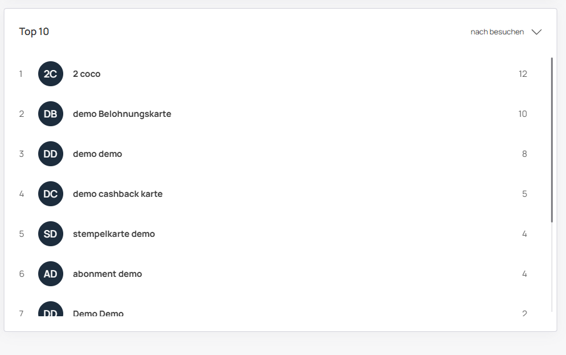Click the SD avatar for stempelkarte demo
The width and height of the screenshot is (566, 355).
point(51,234)
